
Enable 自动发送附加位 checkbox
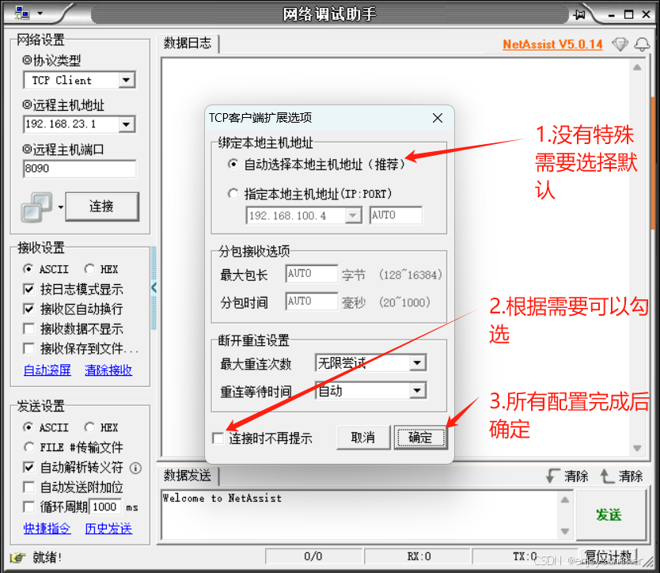tap(28, 487)
